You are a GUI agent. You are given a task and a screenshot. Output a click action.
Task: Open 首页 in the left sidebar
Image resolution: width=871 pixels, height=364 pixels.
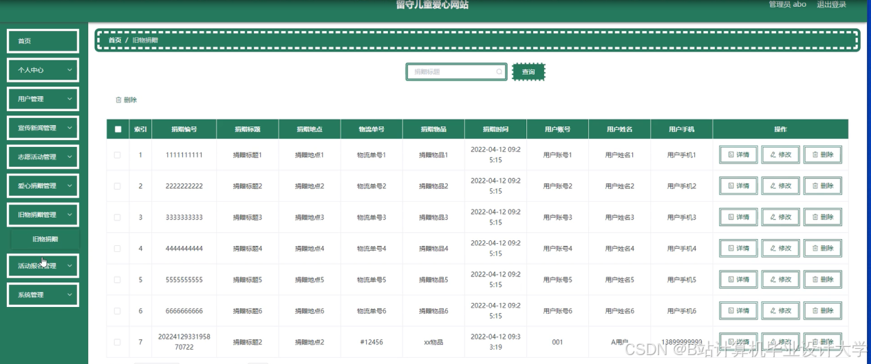tap(43, 41)
